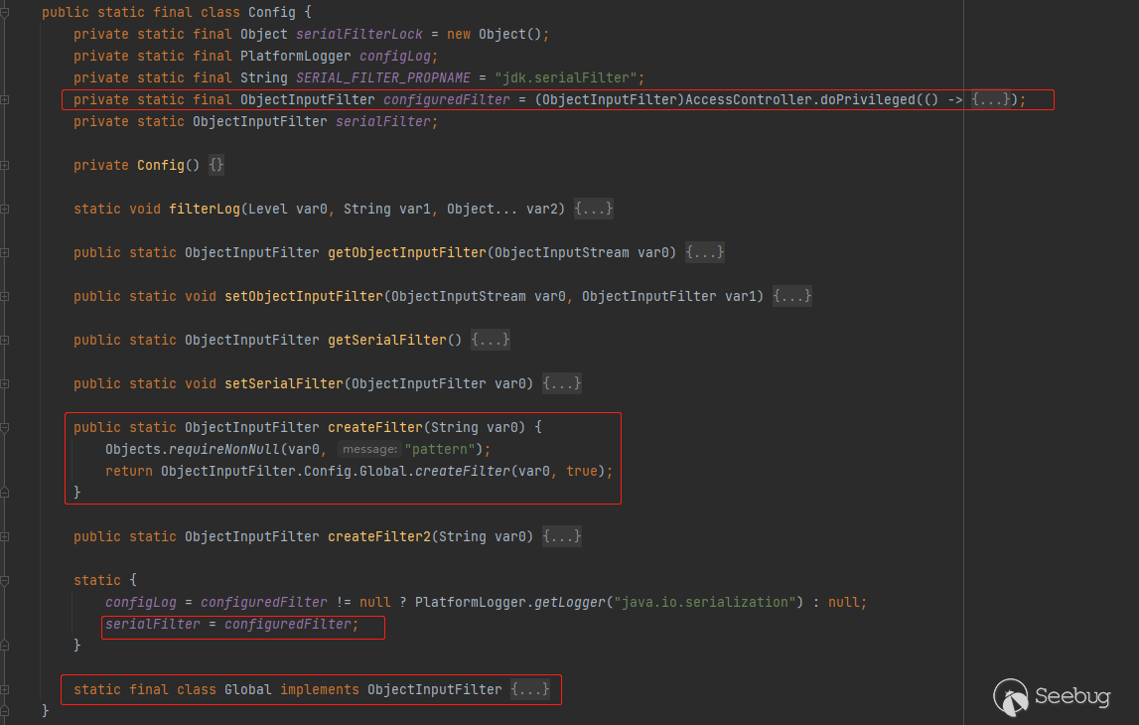Expand filterLog method using its gutter fold marker
The width and height of the screenshot is (1139, 725).
(x=4, y=210)
